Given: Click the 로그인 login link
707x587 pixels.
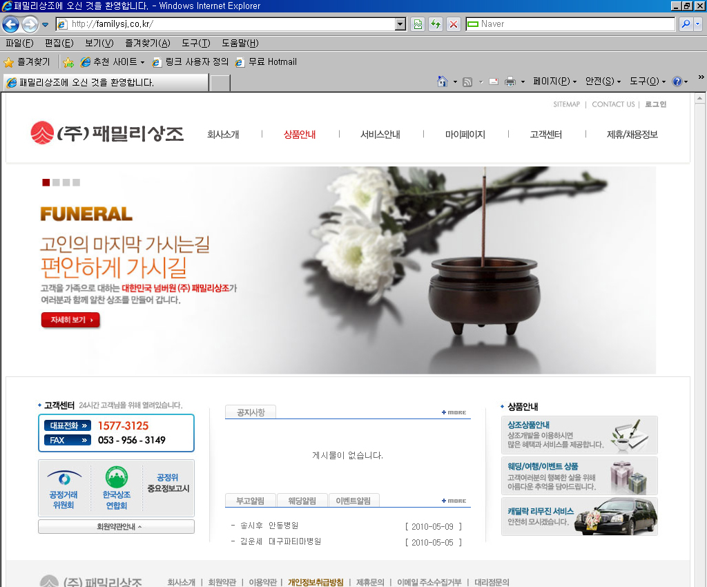Looking at the screenshot, I should pos(655,104).
